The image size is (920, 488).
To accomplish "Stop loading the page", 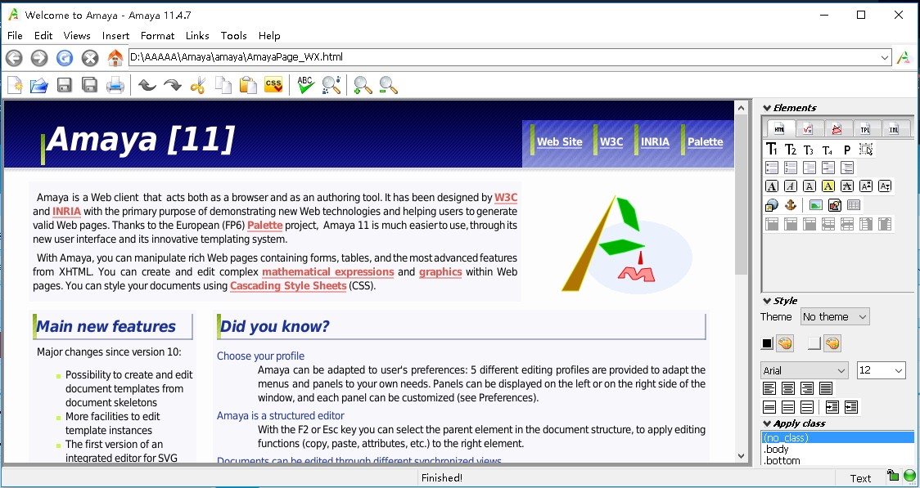I will click(x=90, y=57).
